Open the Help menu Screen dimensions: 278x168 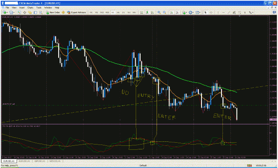pyautogui.click(x=57, y=8)
